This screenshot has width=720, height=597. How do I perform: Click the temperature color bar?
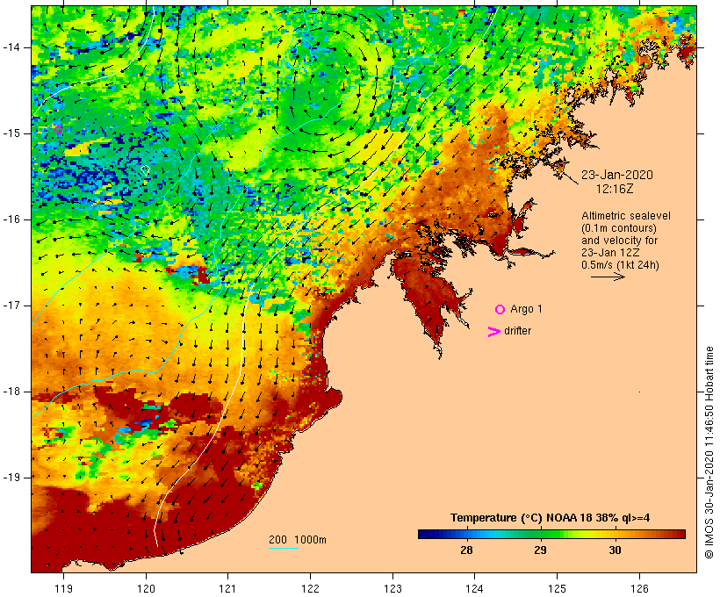click(x=551, y=534)
